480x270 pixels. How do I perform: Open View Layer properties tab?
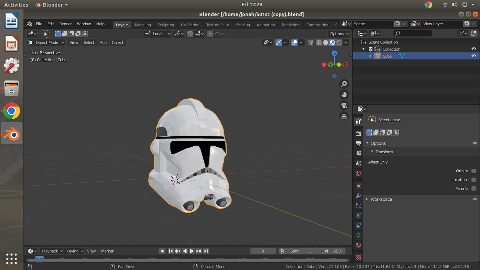(x=358, y=153)
